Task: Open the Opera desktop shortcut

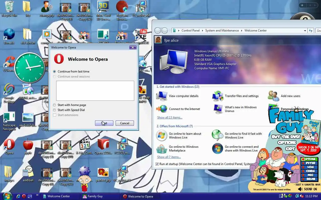Action: click(x=9, y=146)
